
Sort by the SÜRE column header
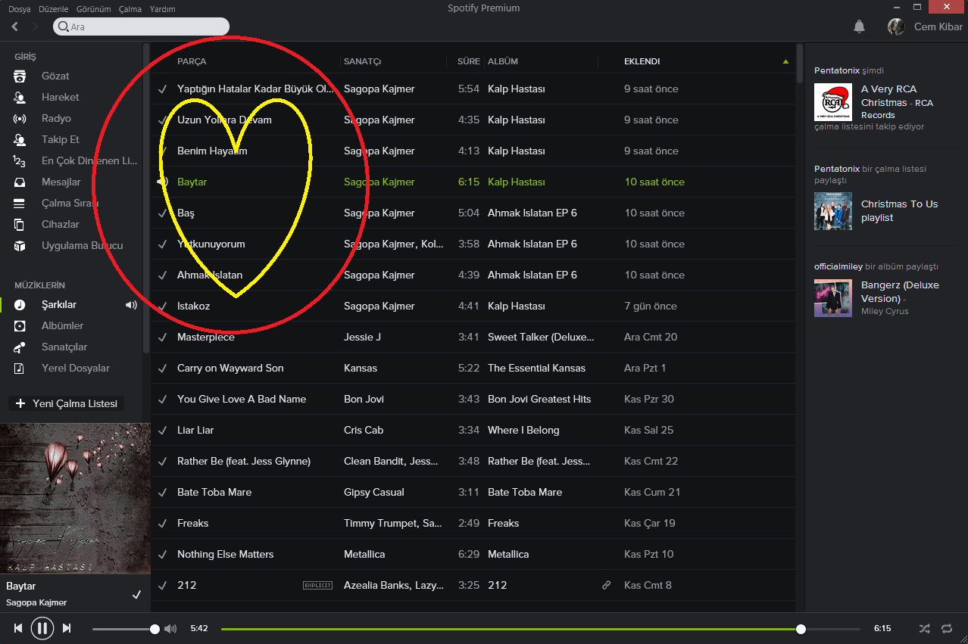[x=469, y=61]
